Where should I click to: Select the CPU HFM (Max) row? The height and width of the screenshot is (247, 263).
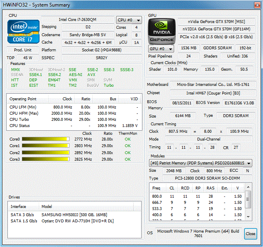74,113
